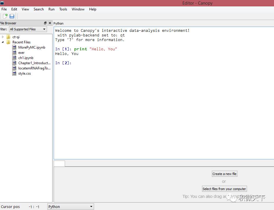Click the Hello, You output line

[x=67, y=54]
